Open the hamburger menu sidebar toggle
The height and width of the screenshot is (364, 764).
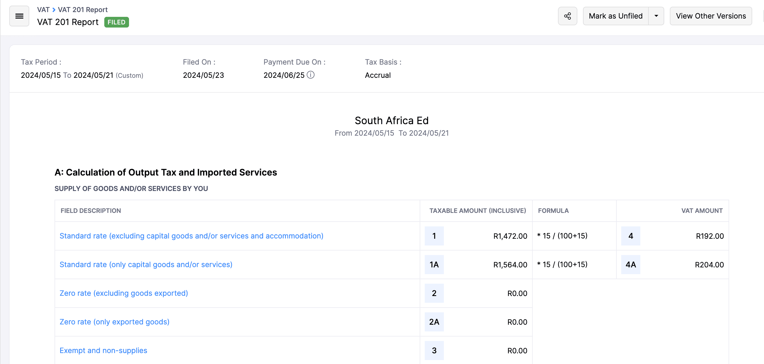19,16
